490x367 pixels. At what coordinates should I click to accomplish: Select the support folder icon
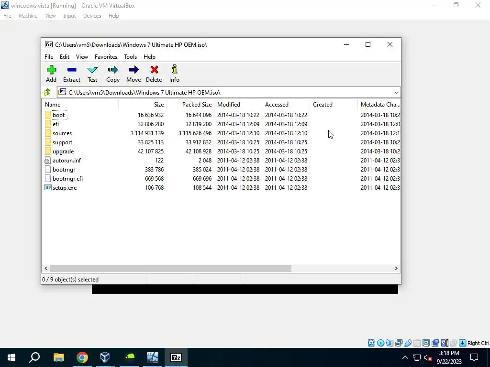47,142
